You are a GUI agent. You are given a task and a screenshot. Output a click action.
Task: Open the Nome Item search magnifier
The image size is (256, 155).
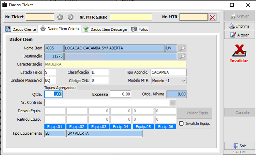coord(182,48)
